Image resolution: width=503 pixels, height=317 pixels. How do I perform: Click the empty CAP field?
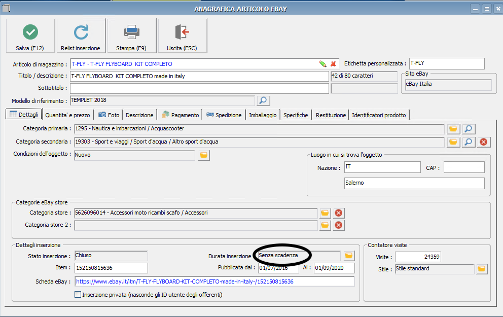click(464, 167)
